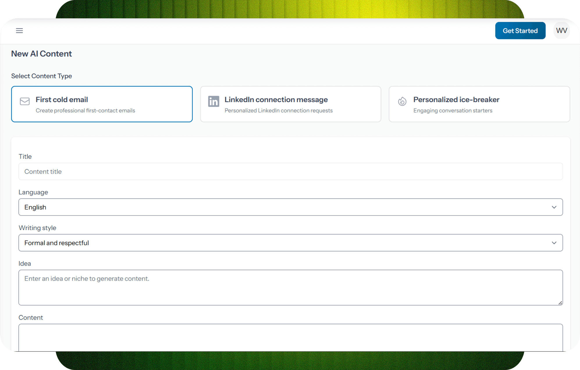This screenshot has width=580, height=370.
Task: Click inside the Content text area
Action: click(x=290, y=337)
